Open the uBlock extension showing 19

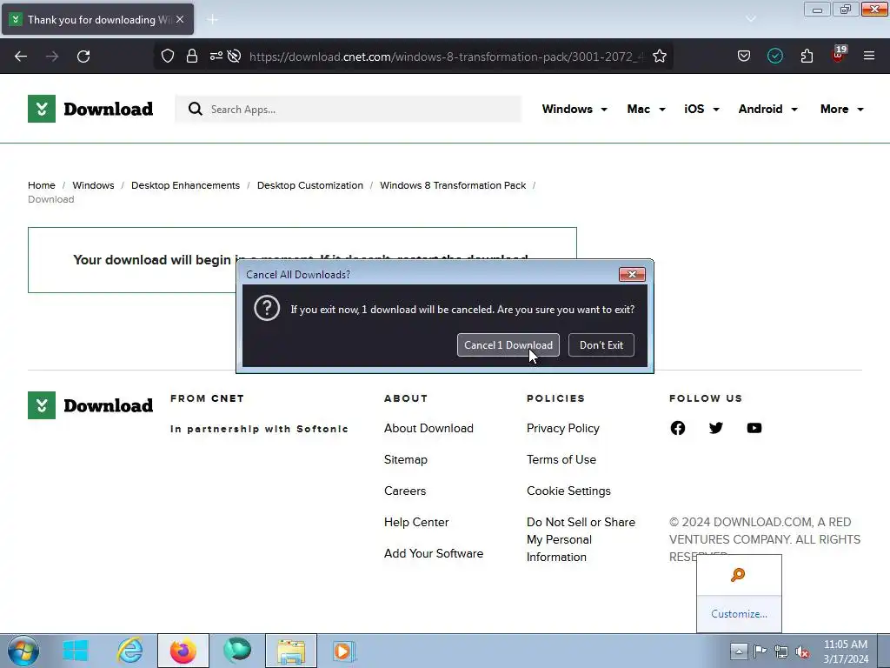(839, 55)
